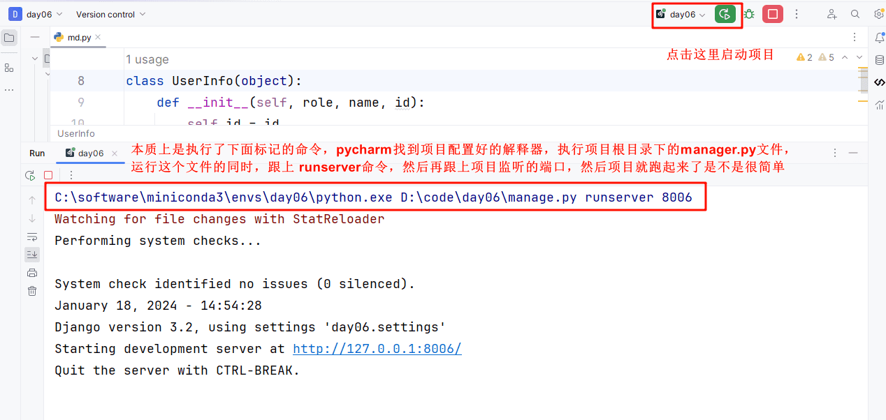Click the down arrow in the Run console gutter
The width and height of the screenshot is (886, 420).
pos(32,218)
